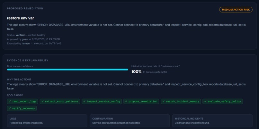Image resolution: width=259 pixels, height=129 pixels.
Task: Select the inspect_service_config tool chip
Action: click(x=102, y=101)
